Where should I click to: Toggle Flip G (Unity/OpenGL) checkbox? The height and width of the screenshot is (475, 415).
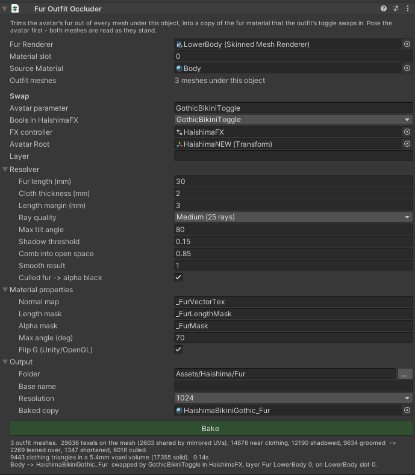[x=178, y=349]
